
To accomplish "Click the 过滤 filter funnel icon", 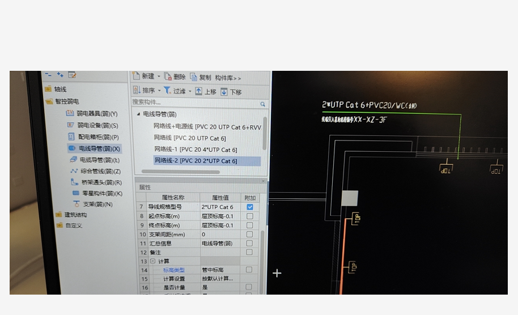I will (x=167, y=90).
